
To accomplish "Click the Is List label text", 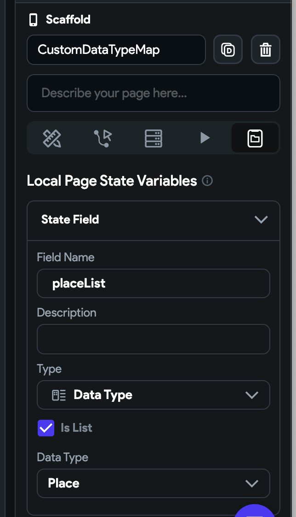I will click(76, 428).
